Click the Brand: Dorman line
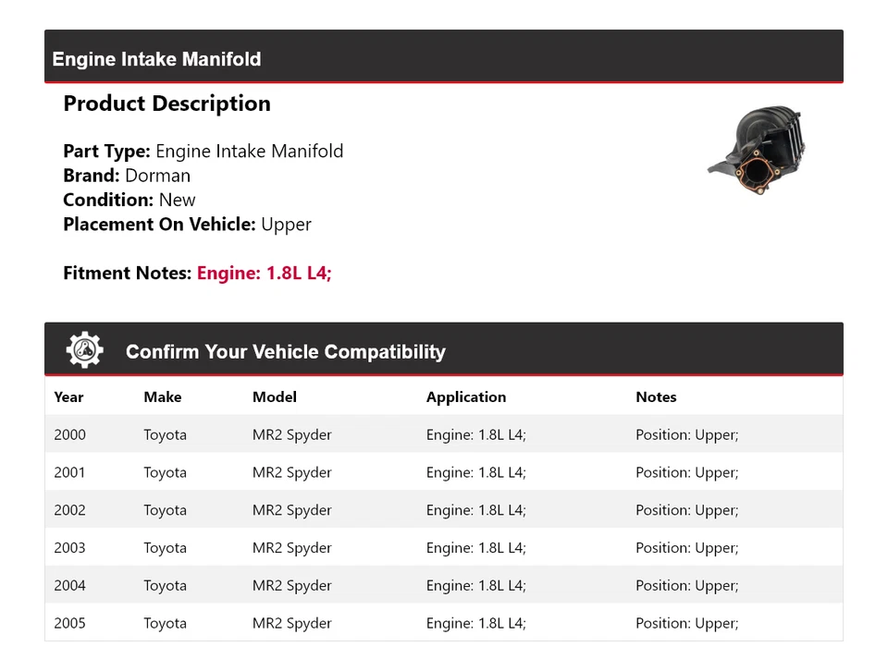The height and width of the screenshot is (671, 888). pos(127,176)
